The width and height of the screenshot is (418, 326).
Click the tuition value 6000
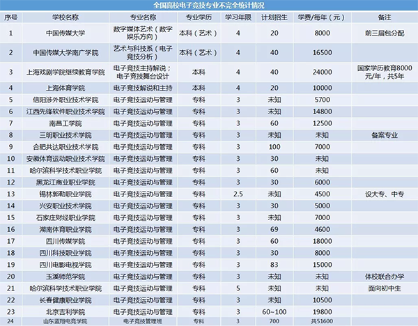point(322,182)
